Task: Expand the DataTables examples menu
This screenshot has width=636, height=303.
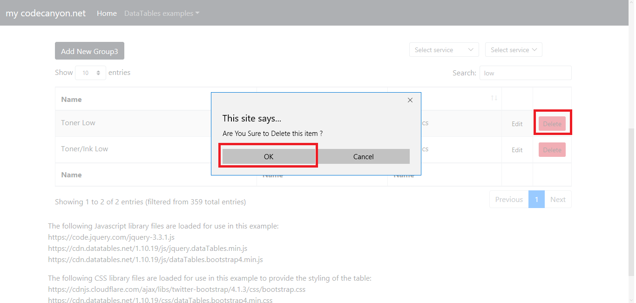Action: click(162, 13)
